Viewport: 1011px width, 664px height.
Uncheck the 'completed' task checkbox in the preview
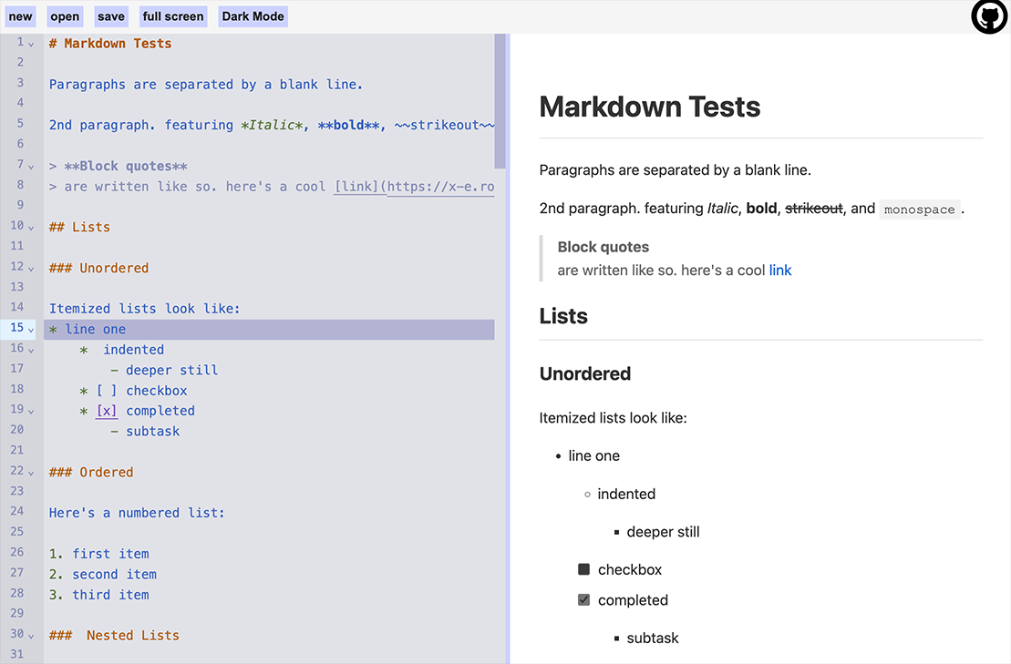tap(584, 600)
